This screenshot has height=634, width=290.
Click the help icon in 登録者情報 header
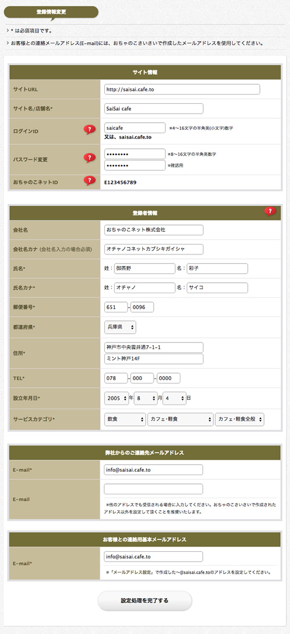pos(270,212)
